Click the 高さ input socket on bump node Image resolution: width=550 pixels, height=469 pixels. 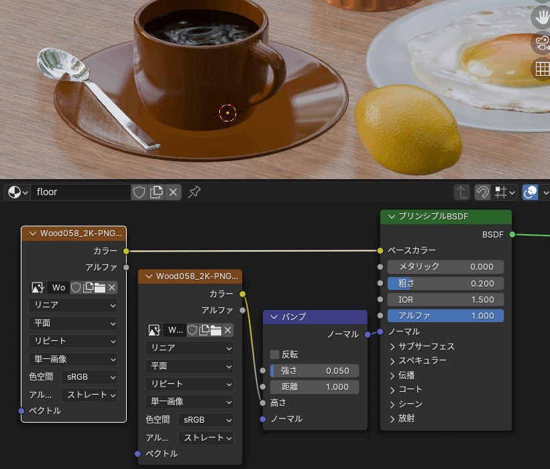coord(263,403)
